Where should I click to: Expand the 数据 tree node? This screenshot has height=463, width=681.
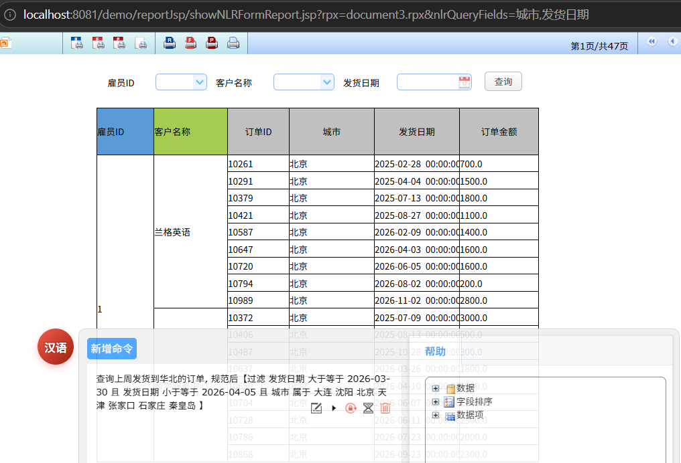coord(436,389)
